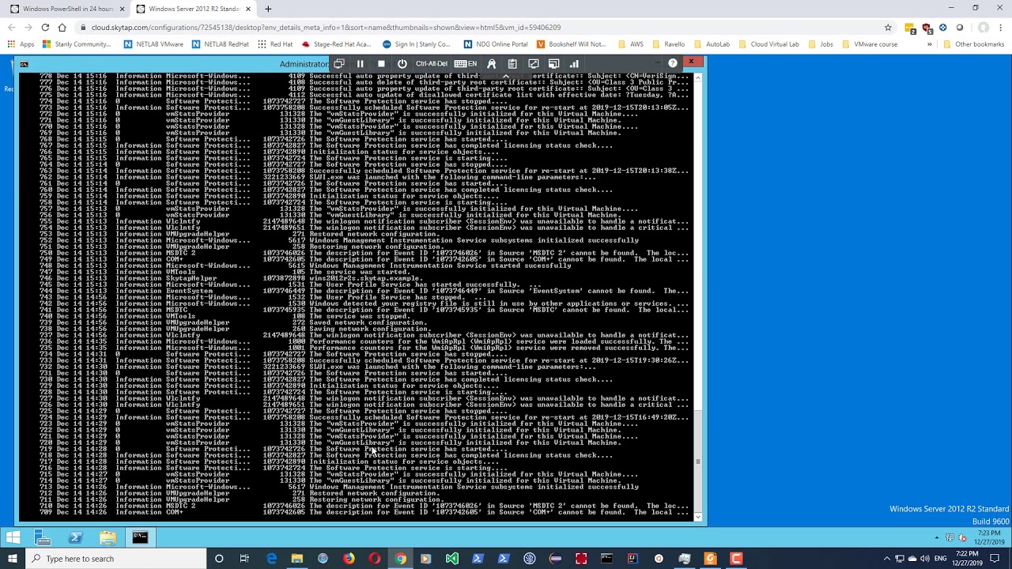The image size is (1012, 569).
Task: Open NDG Online Portal bookmark
Action: 496,44
